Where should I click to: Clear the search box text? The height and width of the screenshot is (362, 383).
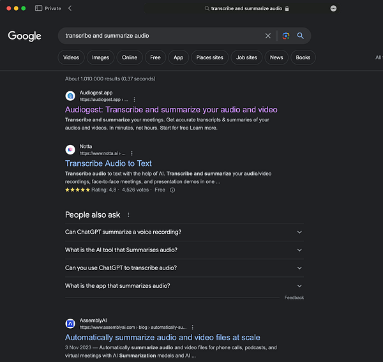point(268,36)
